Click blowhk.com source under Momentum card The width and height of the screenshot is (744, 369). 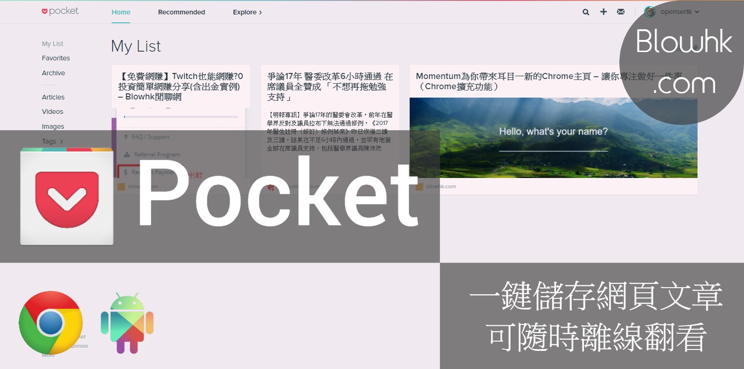[x=441, y=186]
